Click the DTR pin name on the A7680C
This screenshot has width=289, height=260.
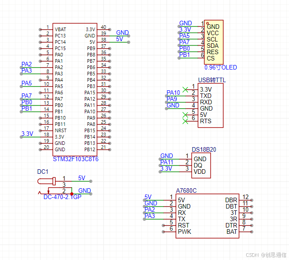point(231,226)
